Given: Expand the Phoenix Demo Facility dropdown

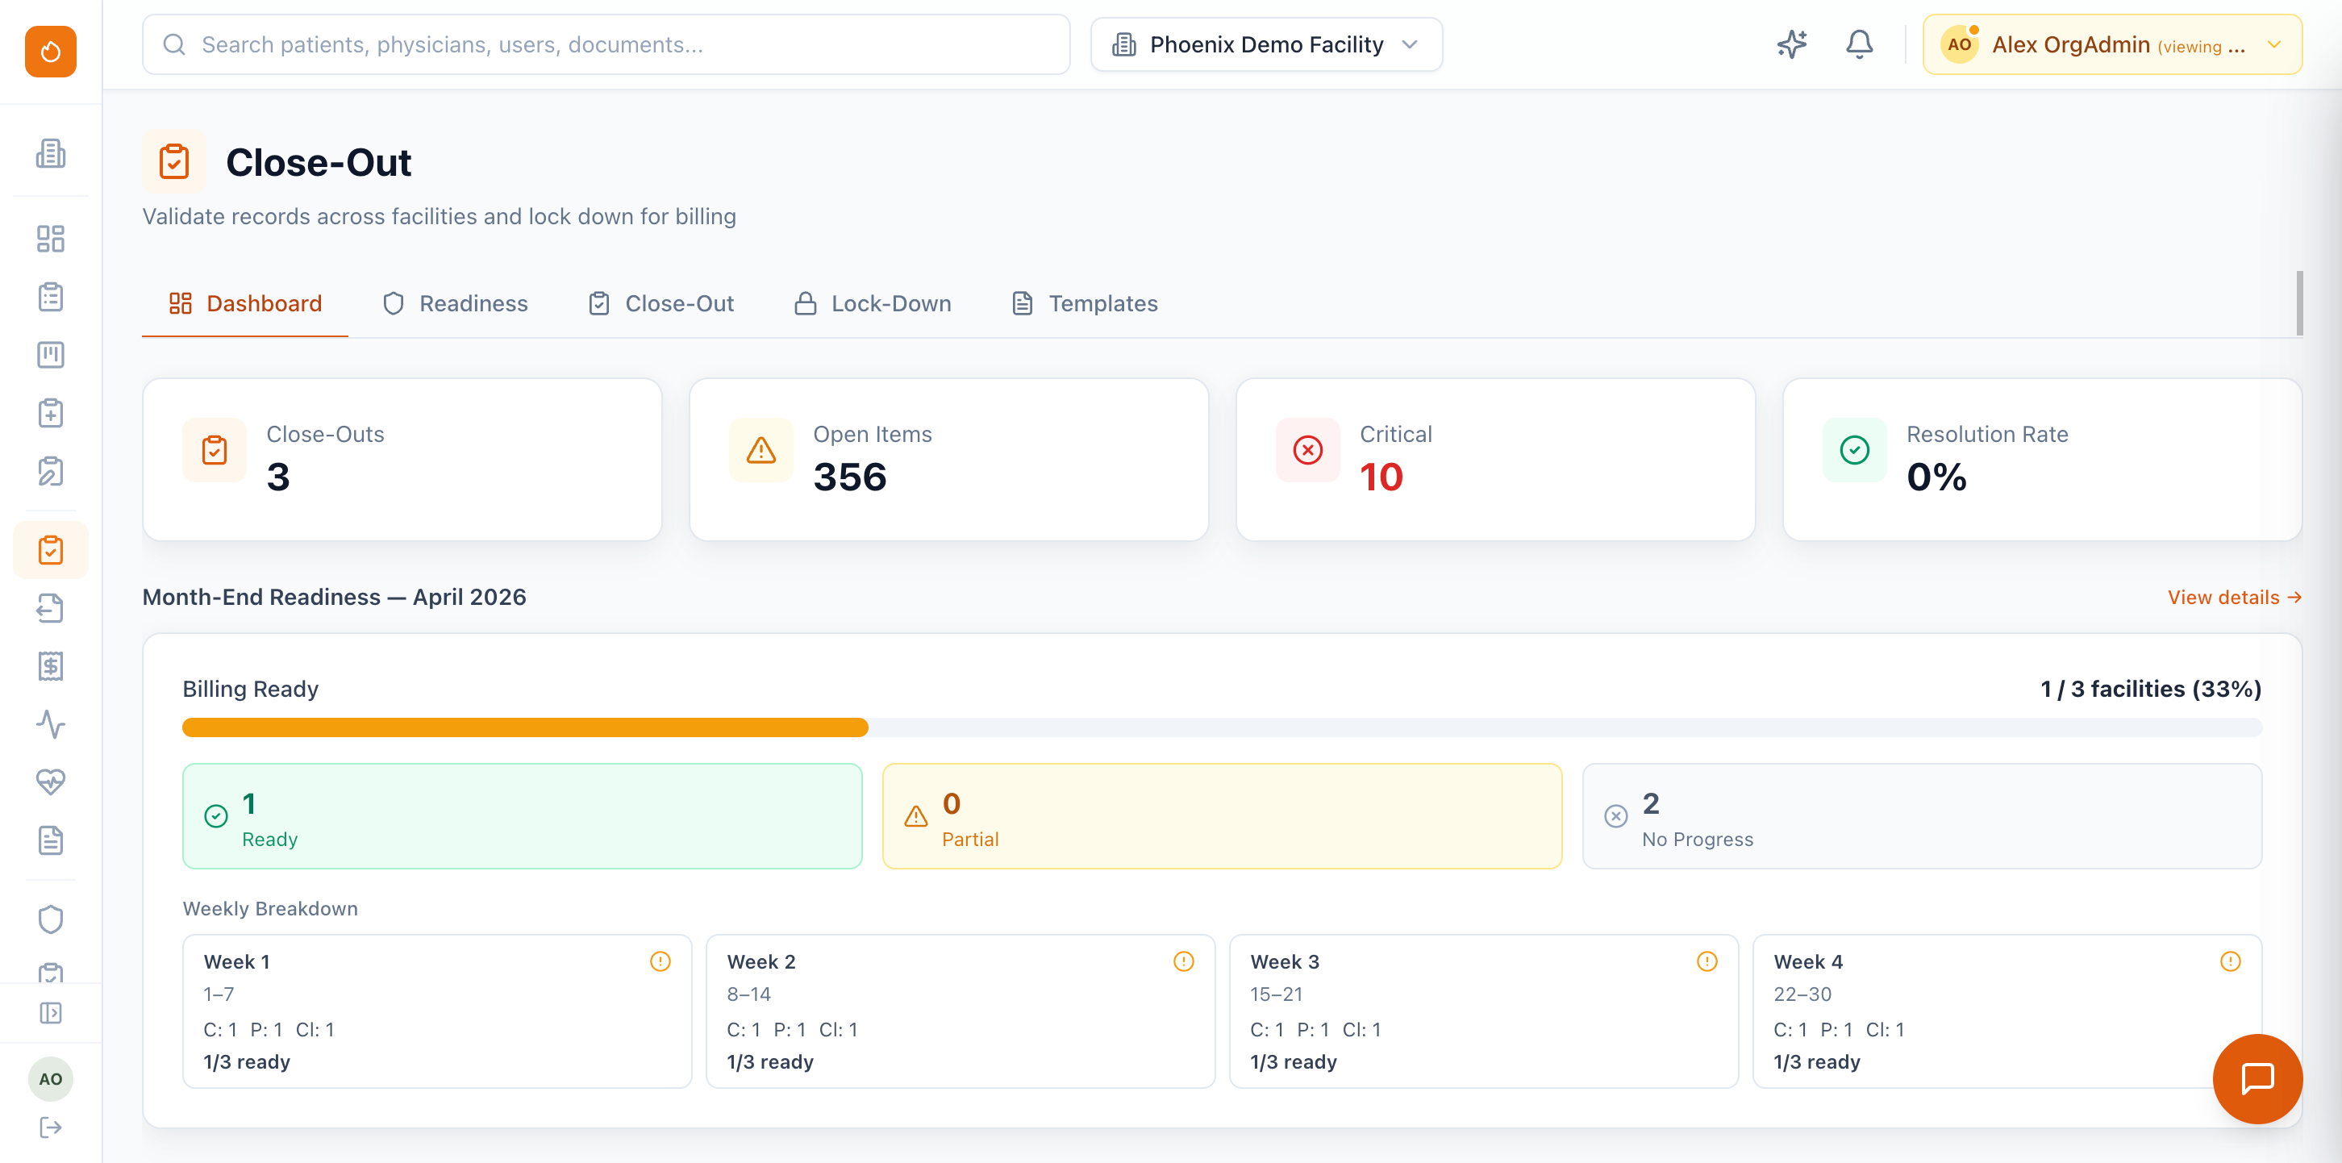Looking at the screenshot, I should tap(1265, 44).
